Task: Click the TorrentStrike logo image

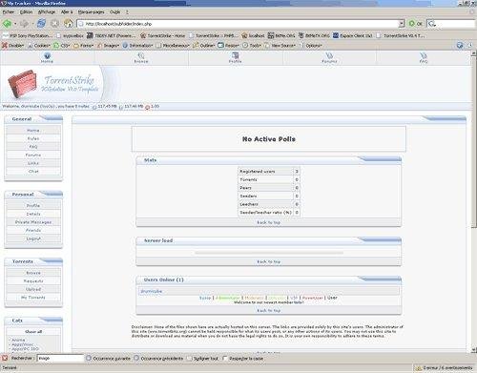Action: 54,84
